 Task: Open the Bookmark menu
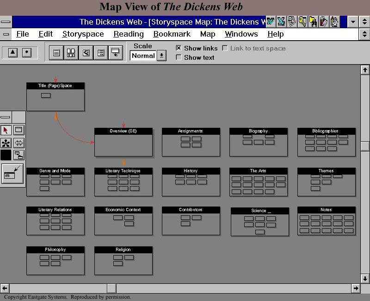point(172,34)
